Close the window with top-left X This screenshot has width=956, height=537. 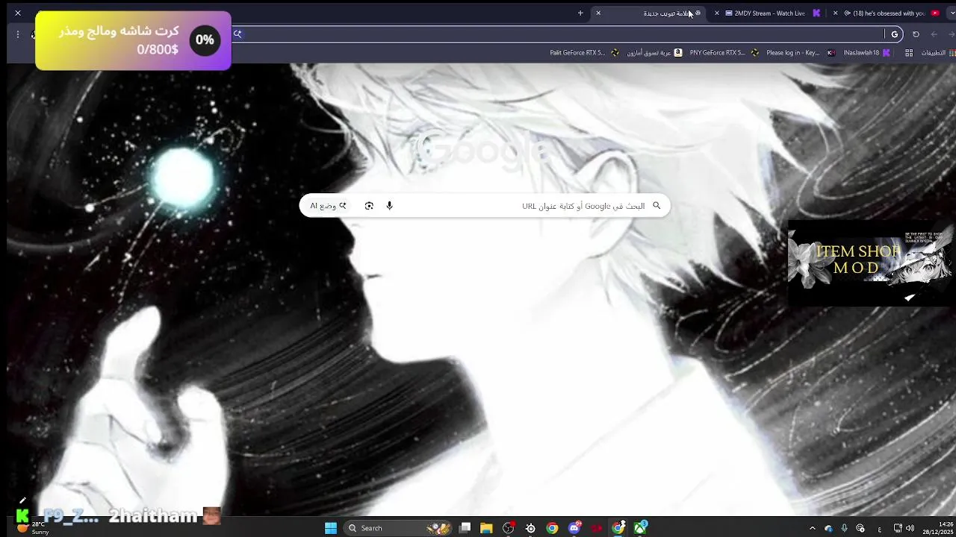(18, 13)
